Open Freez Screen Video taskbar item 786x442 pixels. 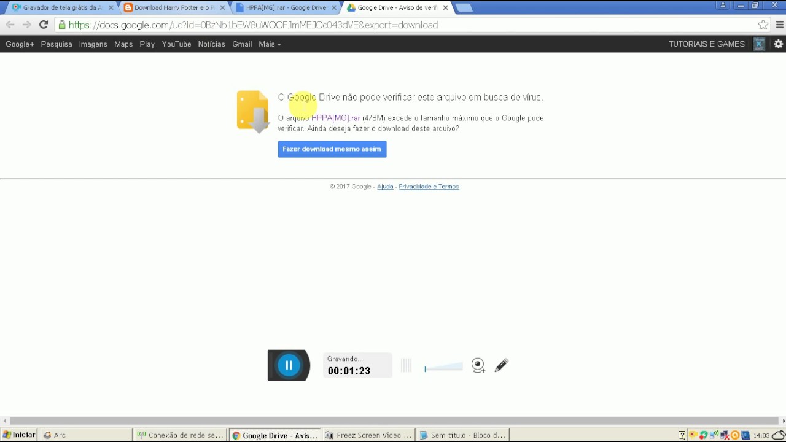point(368,435)
